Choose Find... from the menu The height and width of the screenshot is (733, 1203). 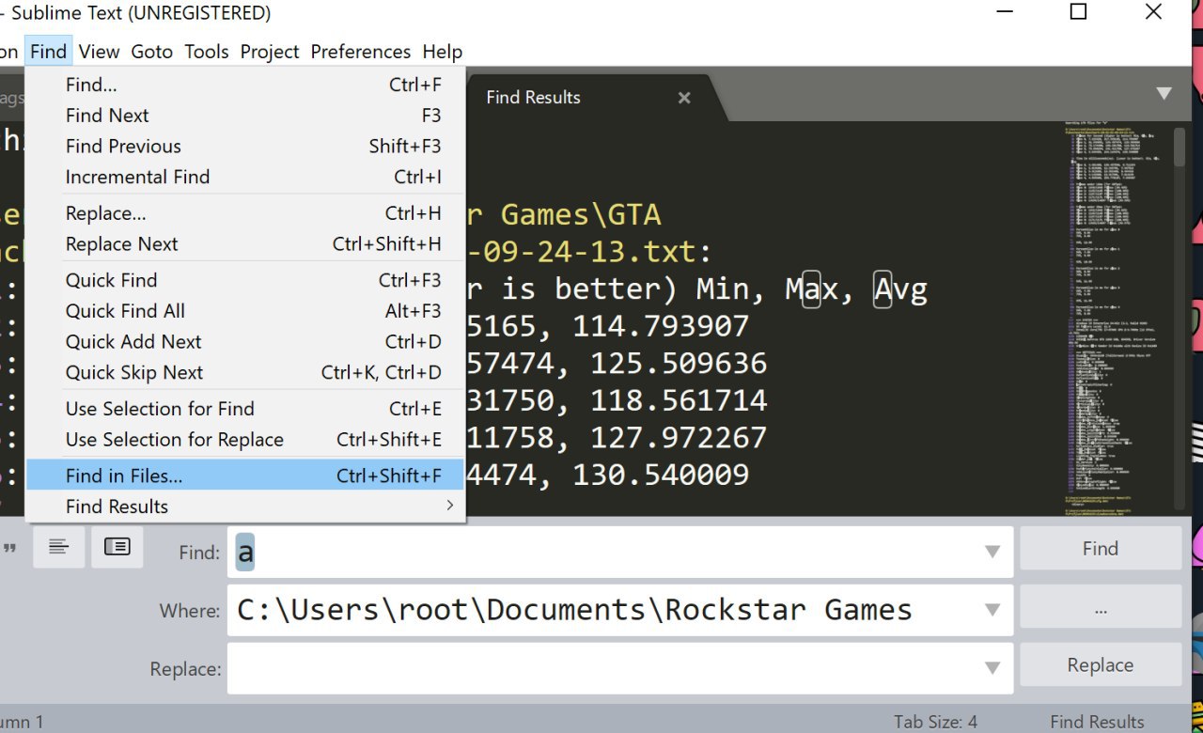coord(245,85)
